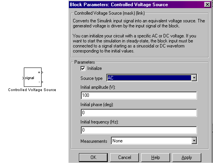Image resolution: width=214 pixels, height=164 pixels.
Task: Open Help for this block
Action: coord(155,157)
